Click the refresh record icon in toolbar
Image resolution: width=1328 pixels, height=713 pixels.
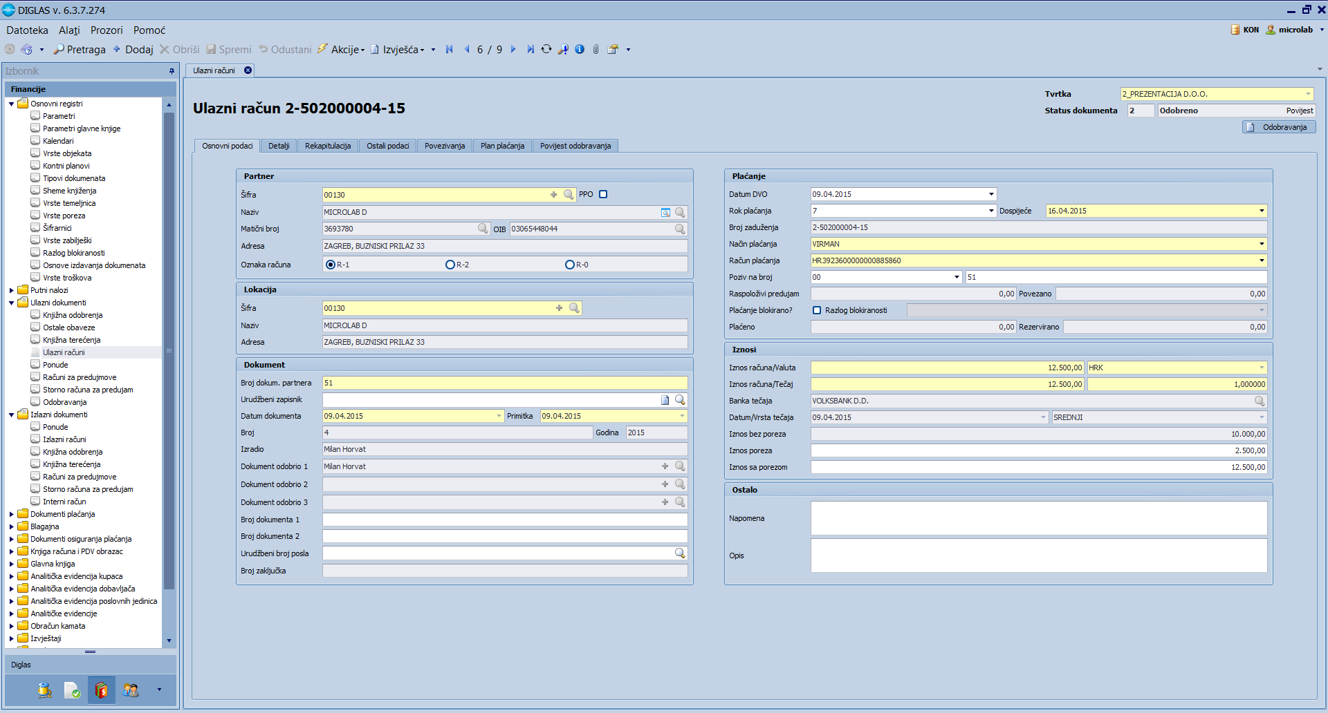tap(546, 49)
